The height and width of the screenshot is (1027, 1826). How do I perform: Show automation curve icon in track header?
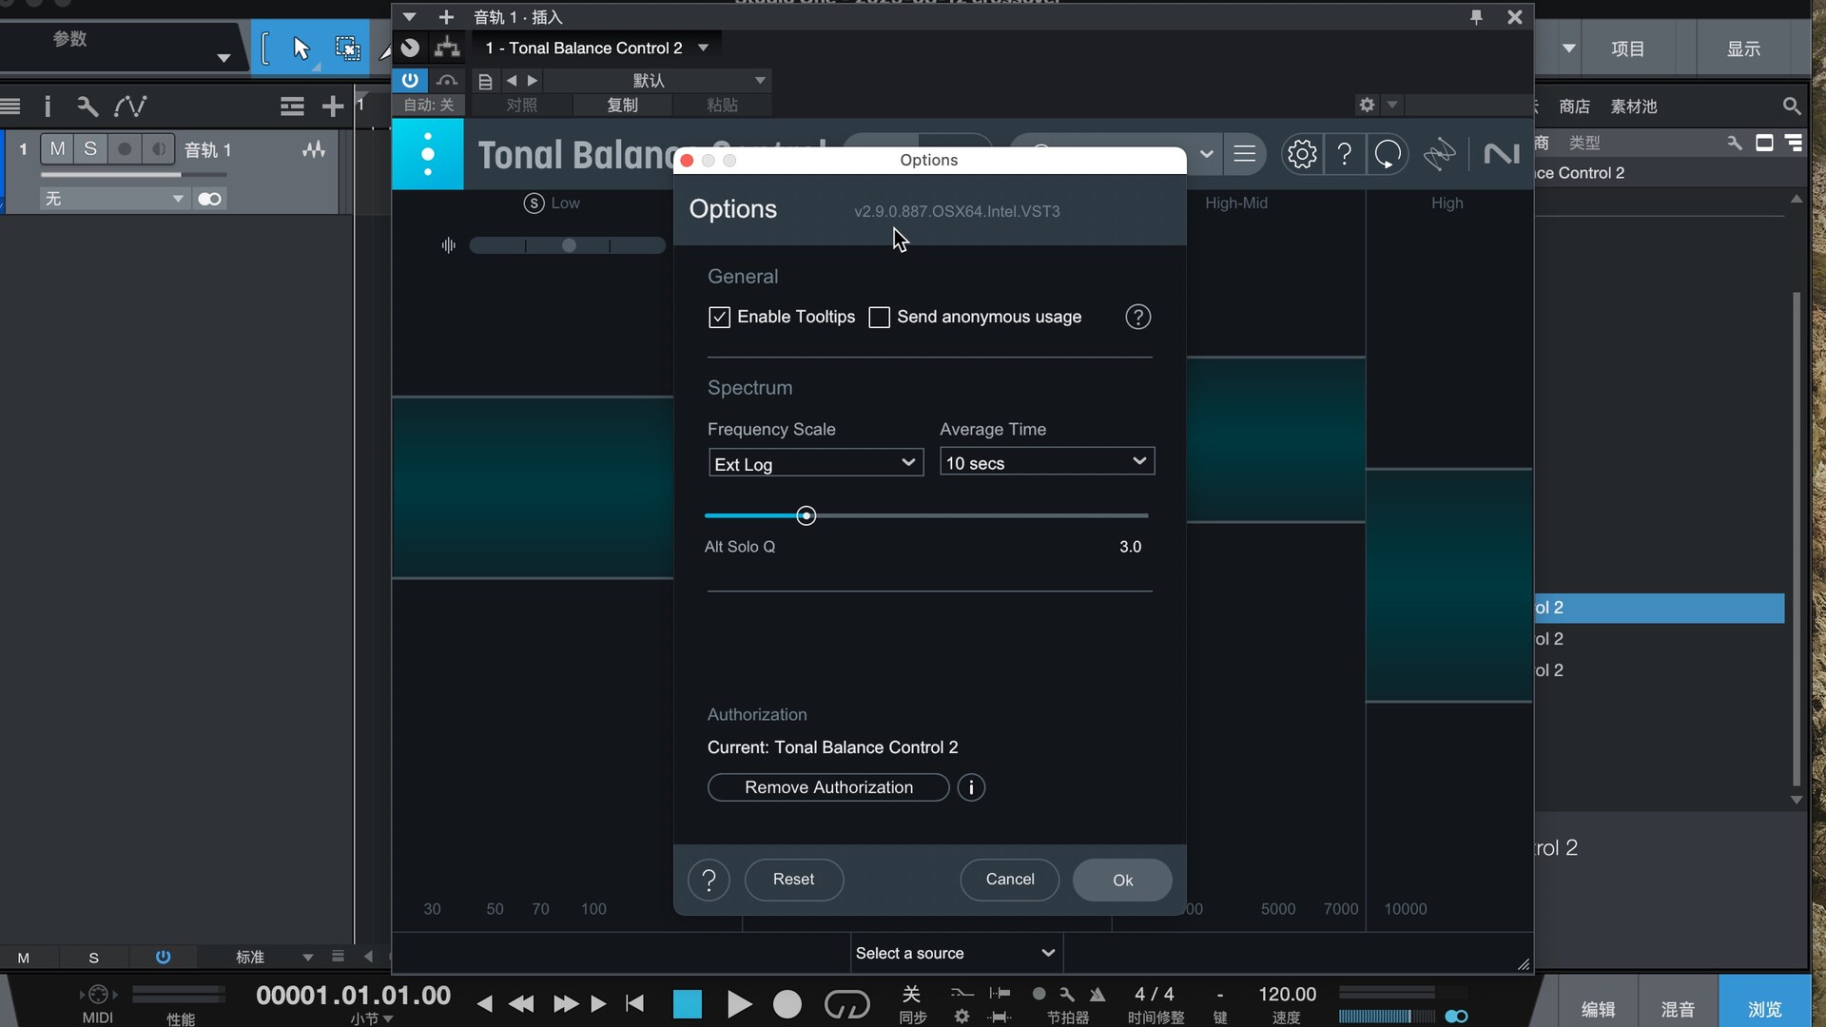tap(130, 107)
